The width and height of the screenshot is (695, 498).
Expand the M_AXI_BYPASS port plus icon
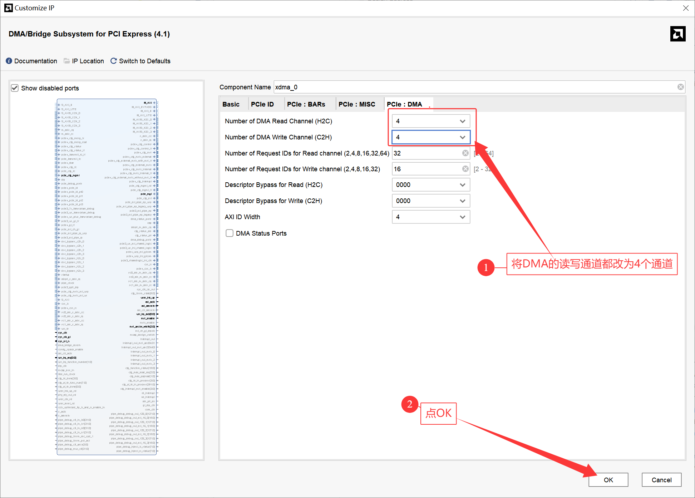point(154,107)
